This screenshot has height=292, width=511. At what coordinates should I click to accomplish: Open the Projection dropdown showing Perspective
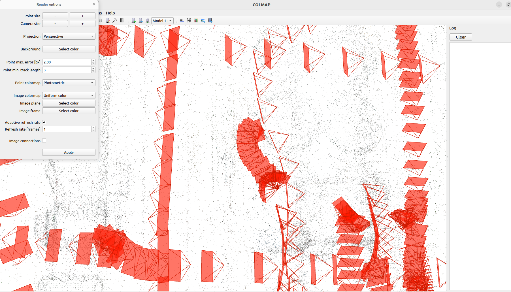69,36
